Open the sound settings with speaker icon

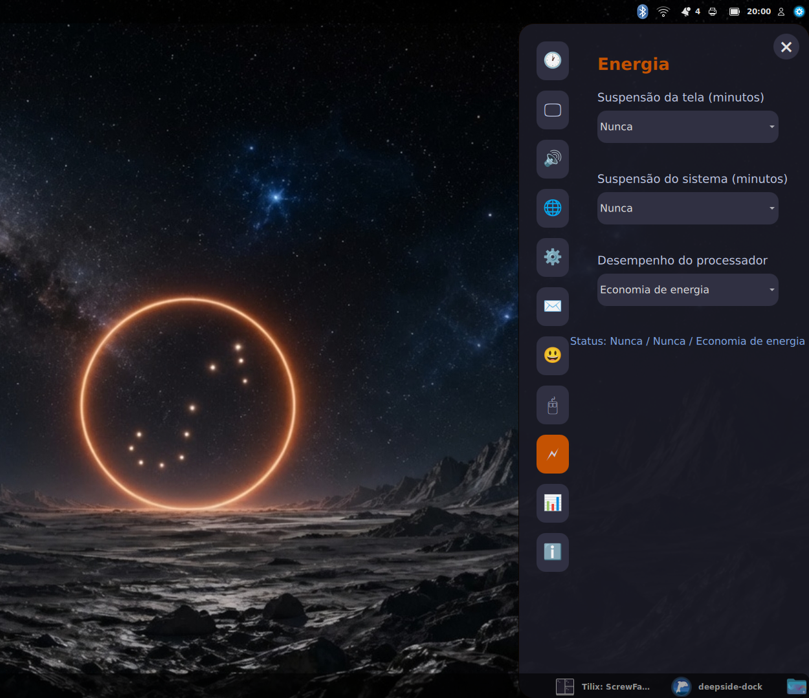[x=553, y=159]
